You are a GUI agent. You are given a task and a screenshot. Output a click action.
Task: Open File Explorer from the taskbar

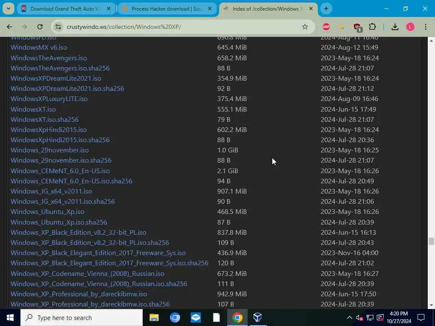[154, 318]
